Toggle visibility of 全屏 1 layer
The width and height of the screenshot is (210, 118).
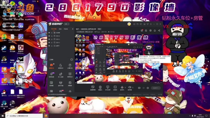coord(49,46)
